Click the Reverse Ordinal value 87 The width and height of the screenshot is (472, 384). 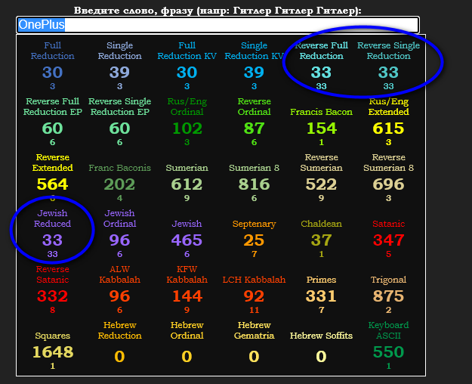click(x=254, y=129)
